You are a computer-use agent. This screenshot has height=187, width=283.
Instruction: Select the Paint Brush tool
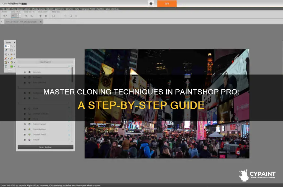pos(6,58)
